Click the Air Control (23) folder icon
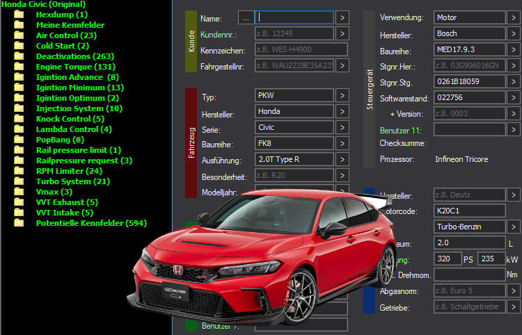This screenshot has width=522, height=335. 19,35
